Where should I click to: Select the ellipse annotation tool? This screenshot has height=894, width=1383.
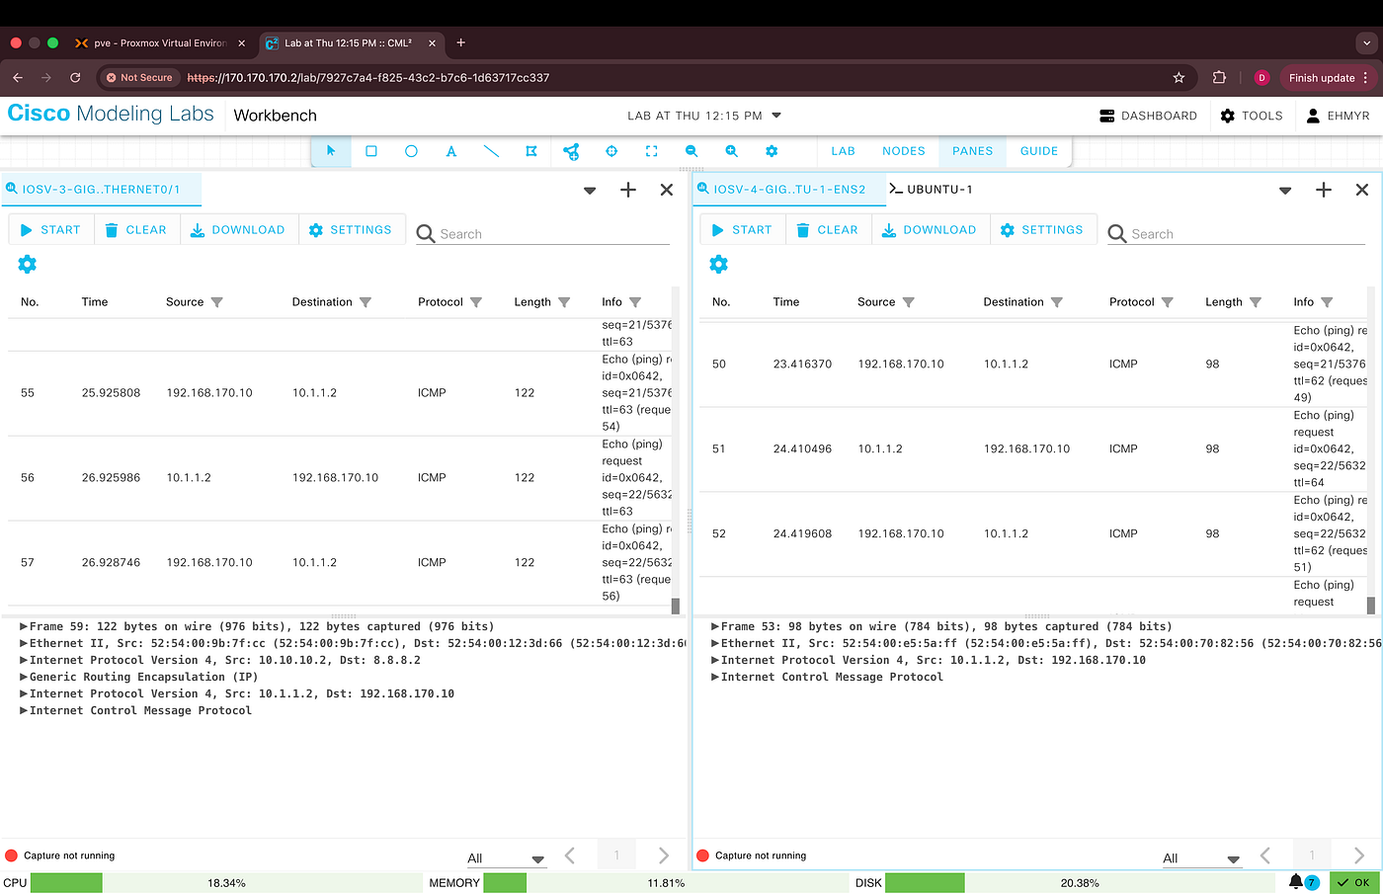click(411, 151)
